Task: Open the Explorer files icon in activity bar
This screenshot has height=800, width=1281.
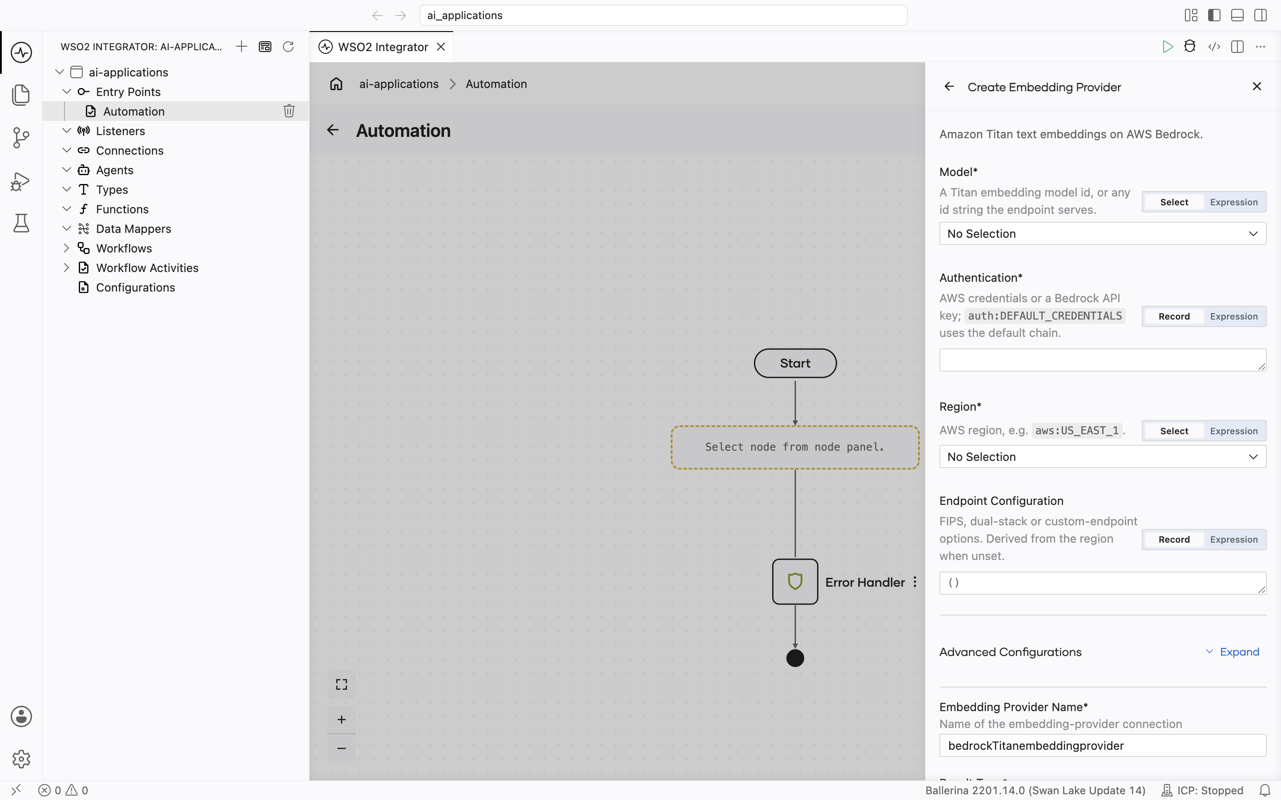Action: 21,95
